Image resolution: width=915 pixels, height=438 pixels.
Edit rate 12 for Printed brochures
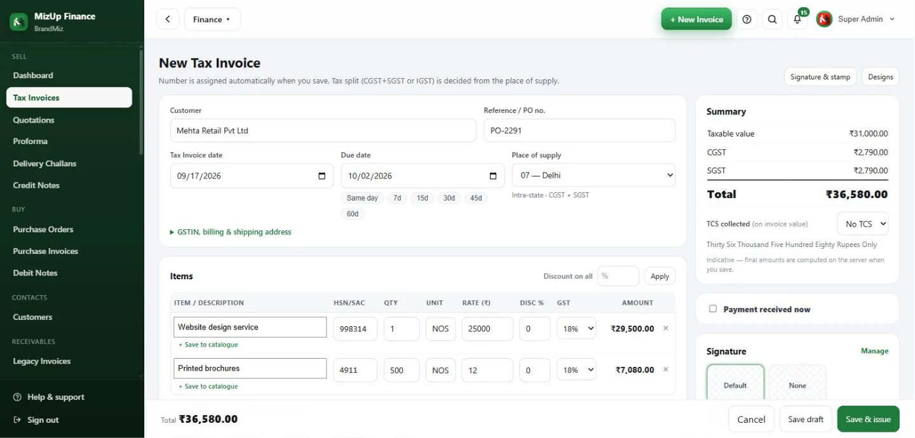point(487,370)
